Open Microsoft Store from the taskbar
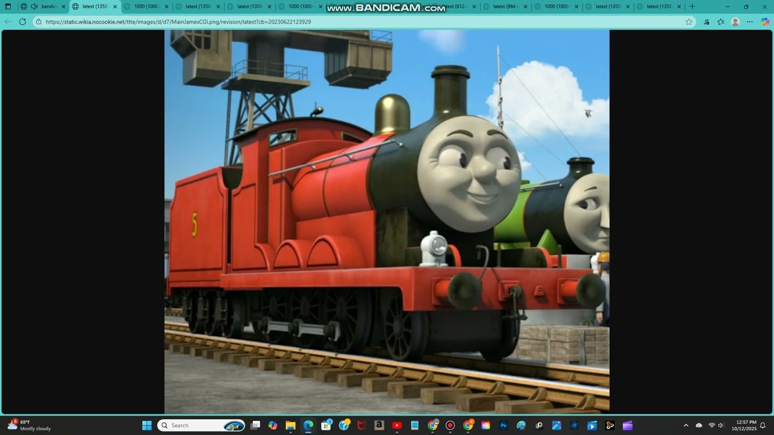Image resolution: width=774 pixels, height=435 pixels. pyautogui.click(x=326, y=425)
